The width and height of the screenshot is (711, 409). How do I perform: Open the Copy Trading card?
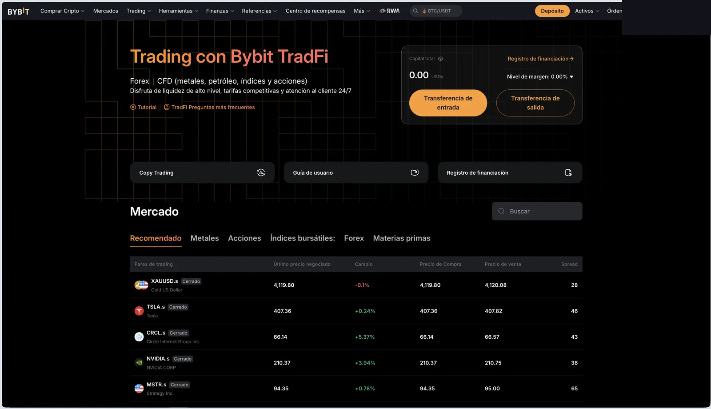pyautogui.click(x=202, y=172)
